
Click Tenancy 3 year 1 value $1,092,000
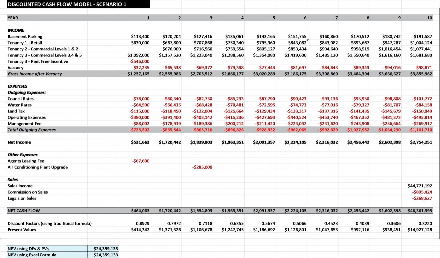click(x=139, y=55)
